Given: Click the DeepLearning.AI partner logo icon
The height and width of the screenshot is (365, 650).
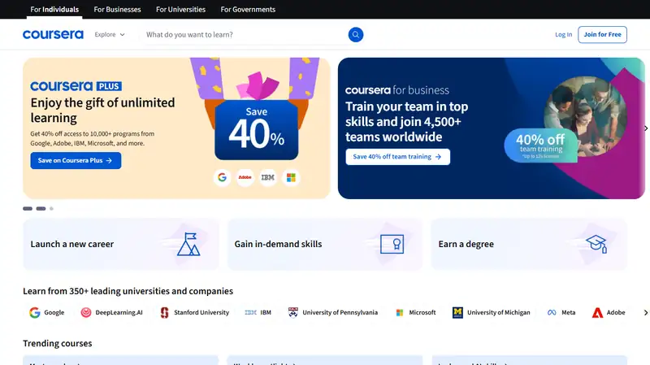Looking at the screenshot, I should [x=86, y=312].
